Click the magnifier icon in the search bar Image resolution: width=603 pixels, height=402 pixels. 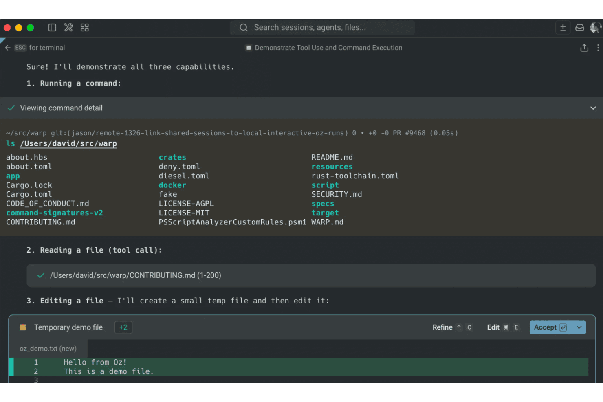(x=244, y=28)
